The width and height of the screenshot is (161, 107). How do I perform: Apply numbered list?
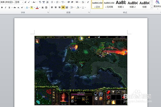pyautogui.click(x=57, y=2)
